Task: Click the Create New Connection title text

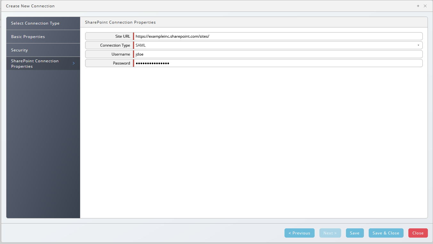Action: coord(30,6)
